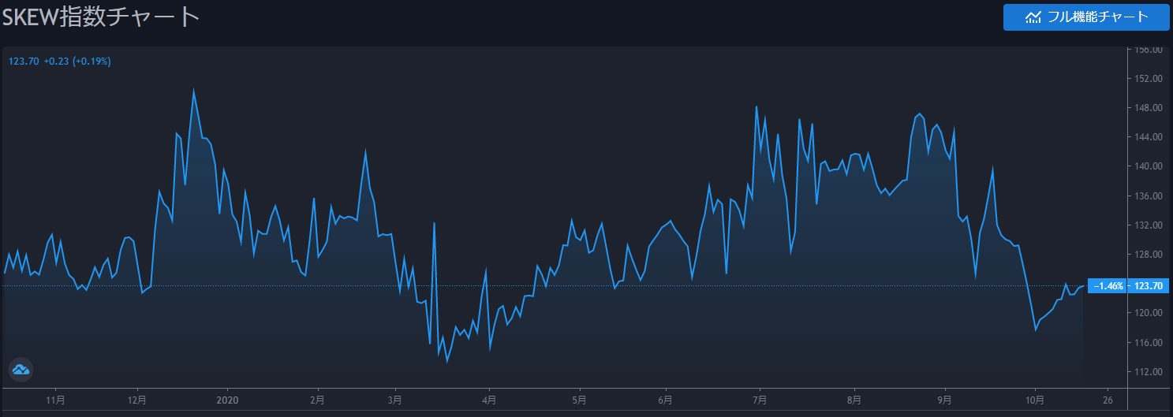1173x417 pixels.
Task: Click the 5月 time axis marker
Action: (x=580, y=400)
